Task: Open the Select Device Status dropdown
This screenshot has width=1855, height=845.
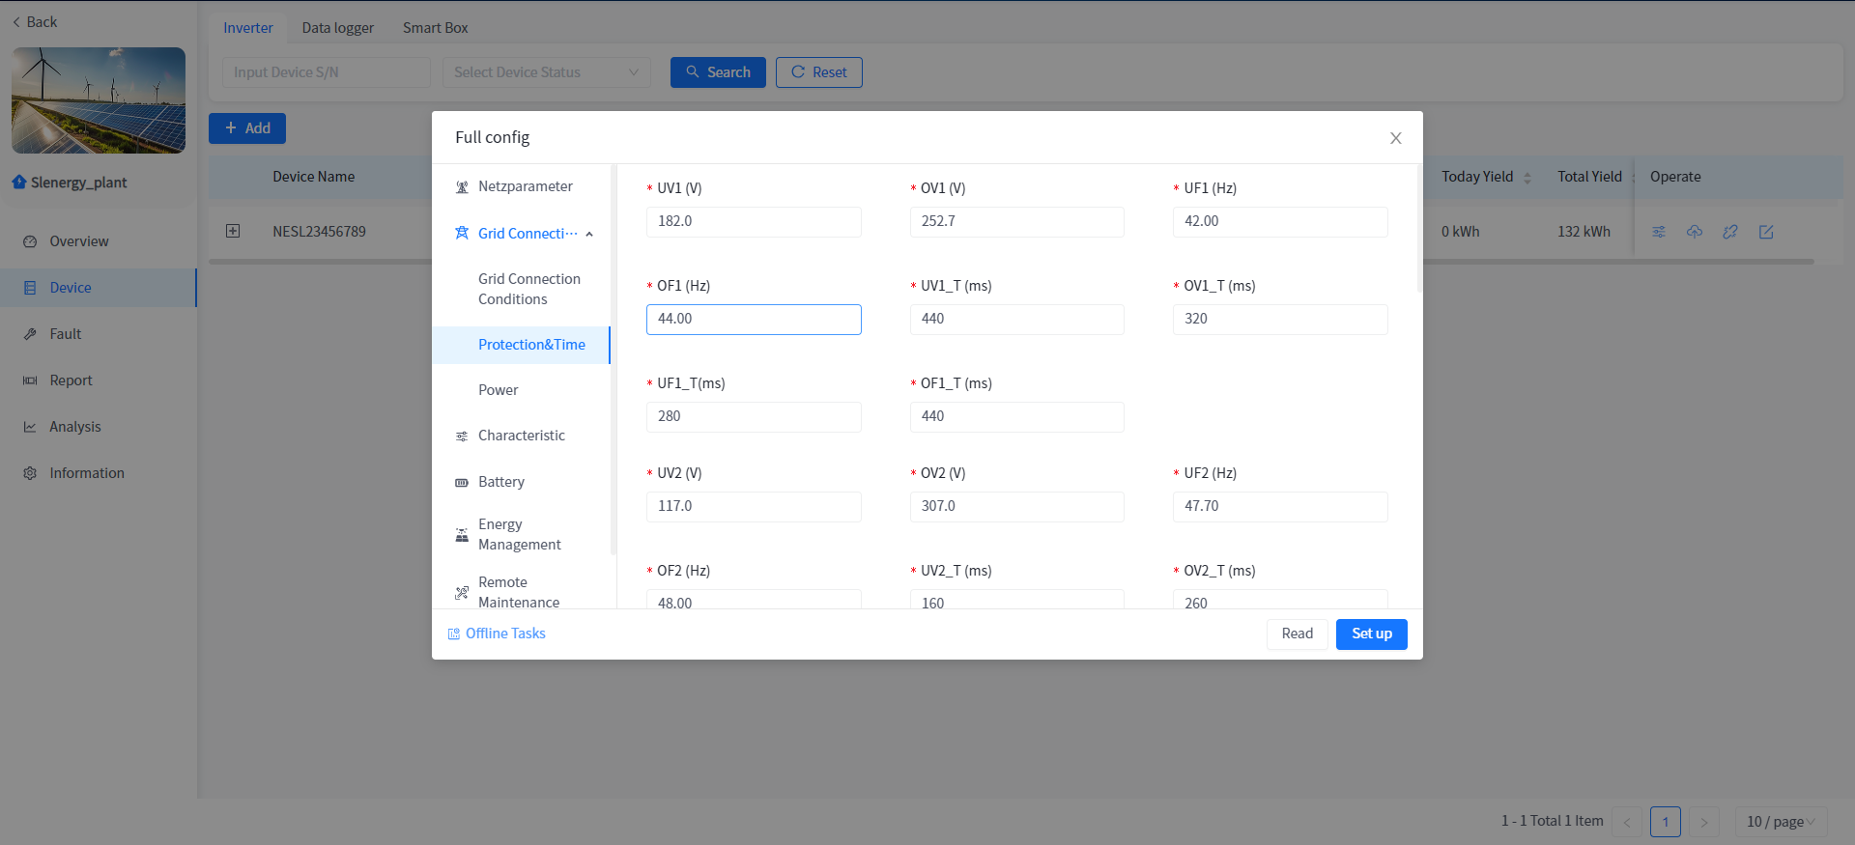Action: tap(546, 72)
